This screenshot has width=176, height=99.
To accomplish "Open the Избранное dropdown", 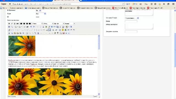I will pos(38,10).
